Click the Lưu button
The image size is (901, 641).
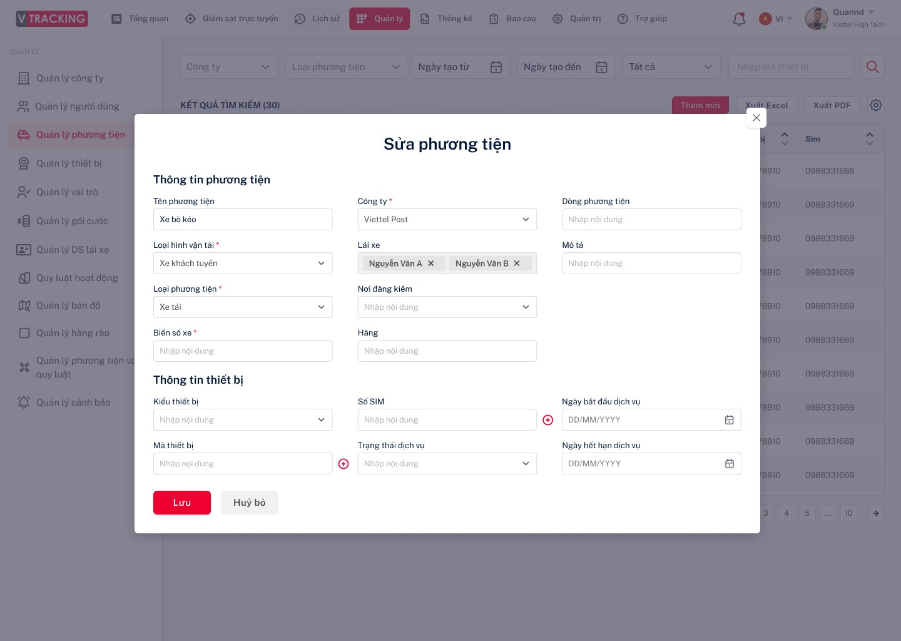(x=182, y=503)
